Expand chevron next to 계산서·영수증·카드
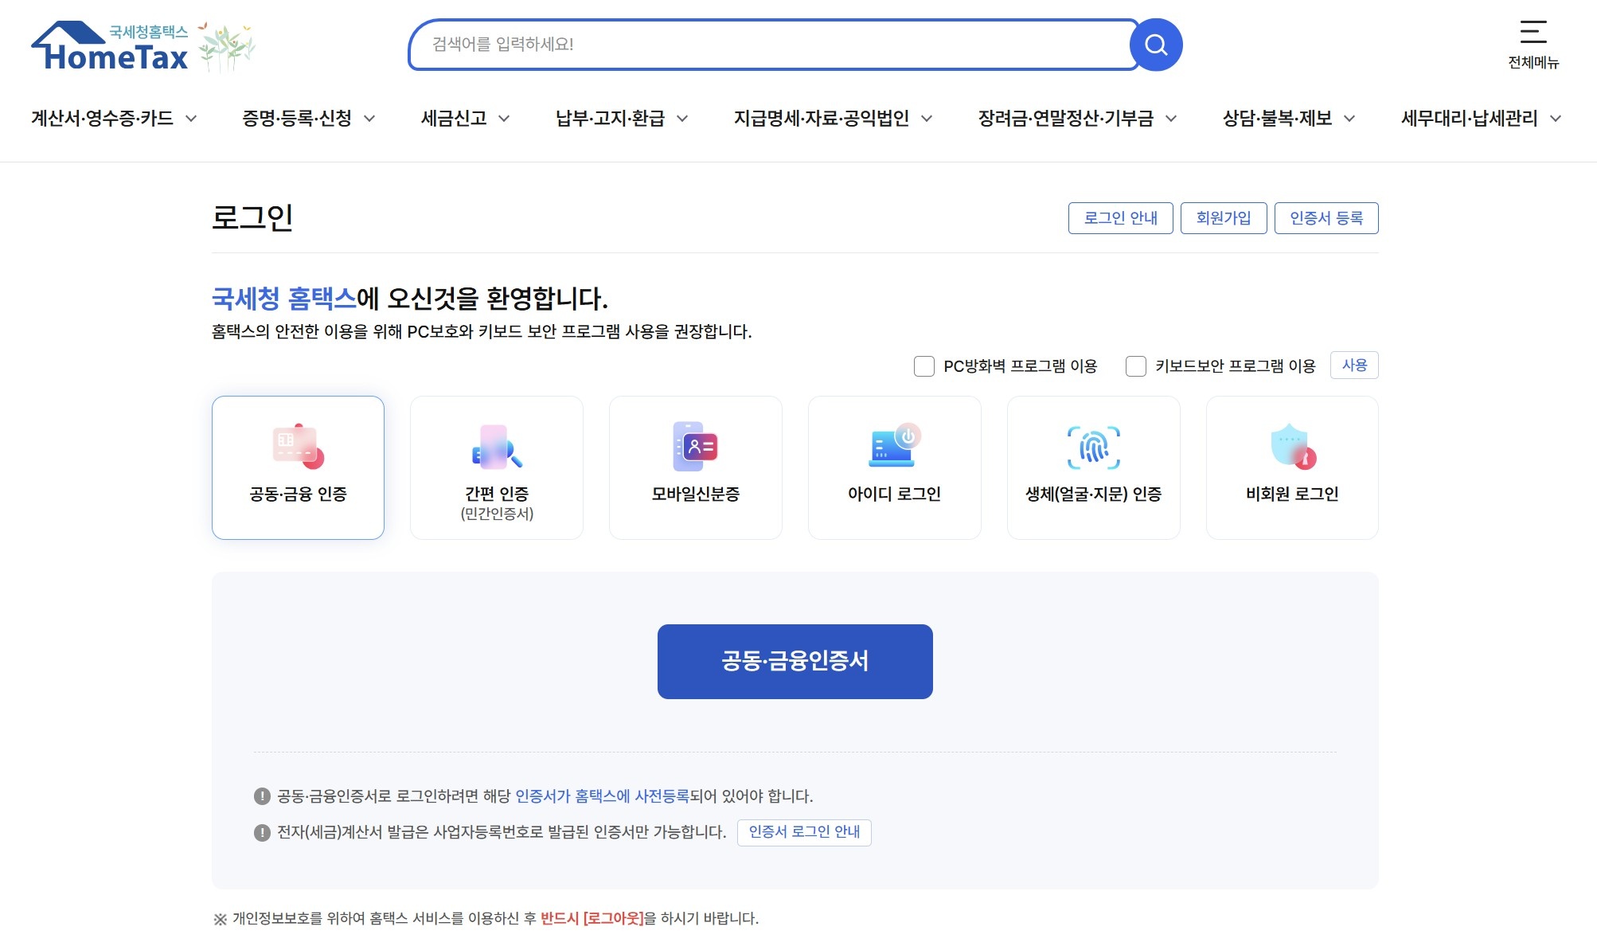Screen dimensions: 1597x946 tap(191, 119)
